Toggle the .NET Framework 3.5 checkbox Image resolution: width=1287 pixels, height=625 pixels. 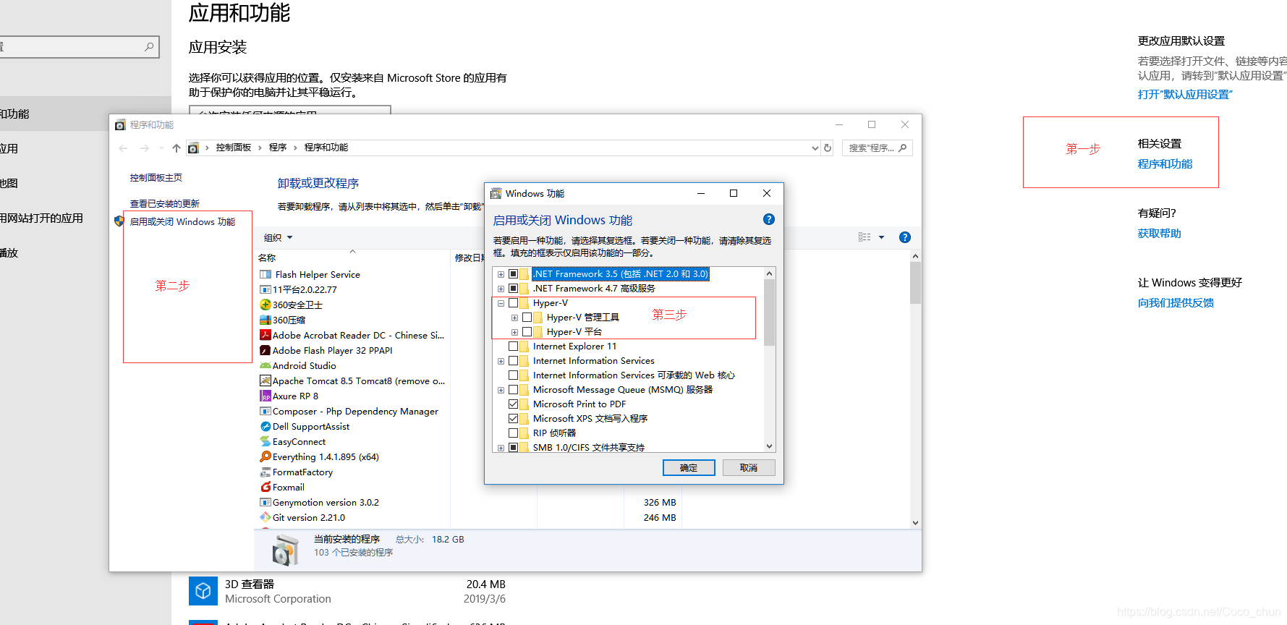point(513,274)
